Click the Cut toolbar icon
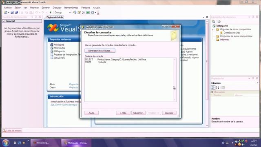 pos(22,13)
